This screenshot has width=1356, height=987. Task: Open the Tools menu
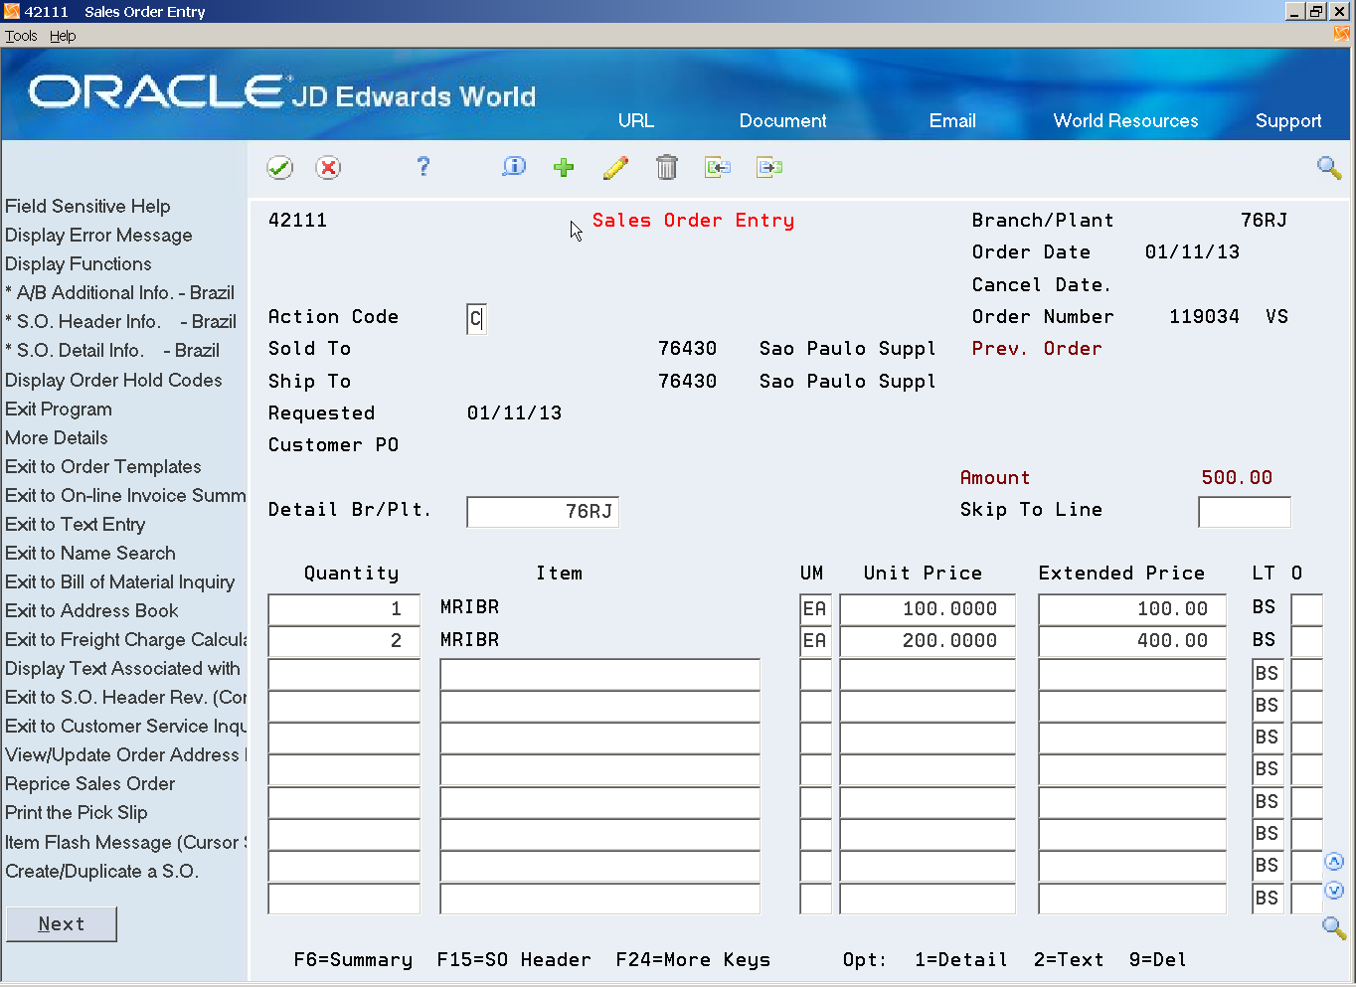[x=21, y=36]
